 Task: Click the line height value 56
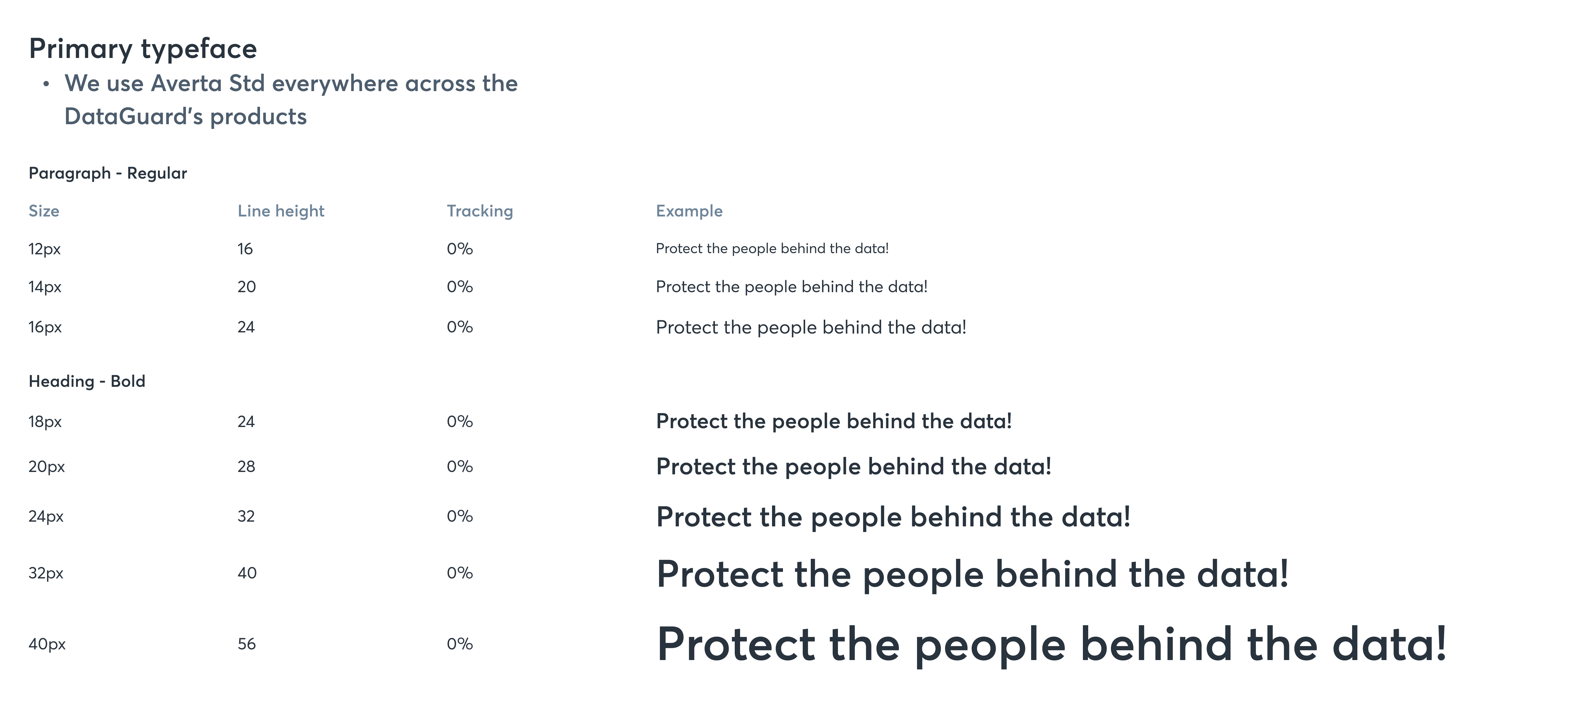pyautogui.click(x=247, y=644)
